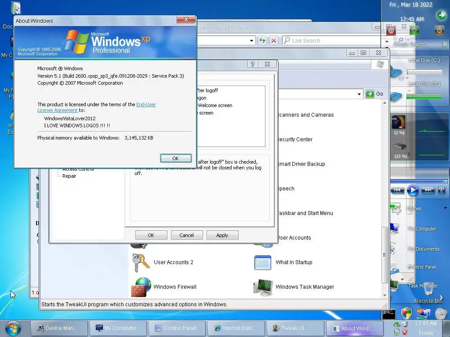Click the Local Disk (D:) usage bar
The image size is (450, 337).
click(x=425, y=97)
